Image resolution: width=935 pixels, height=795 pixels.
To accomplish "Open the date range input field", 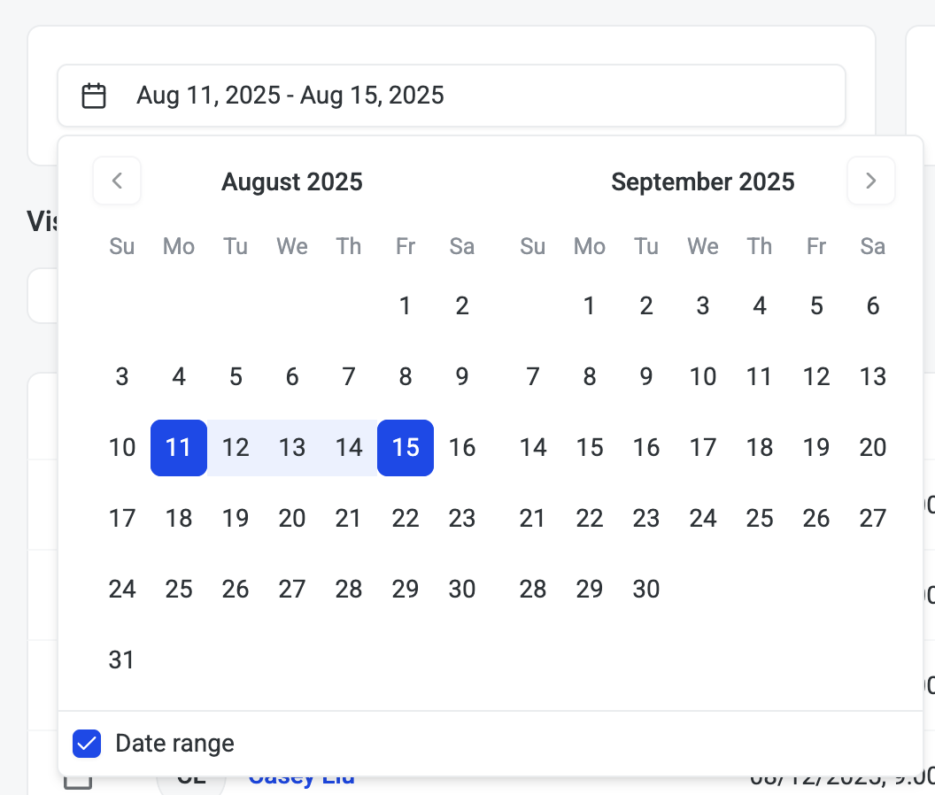I will (x=452, y=96).
